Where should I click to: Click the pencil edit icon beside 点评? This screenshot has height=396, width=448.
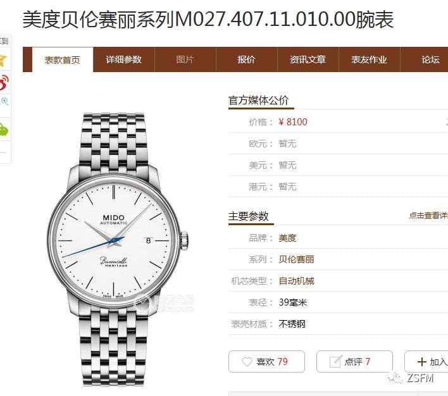coord(335,361)
